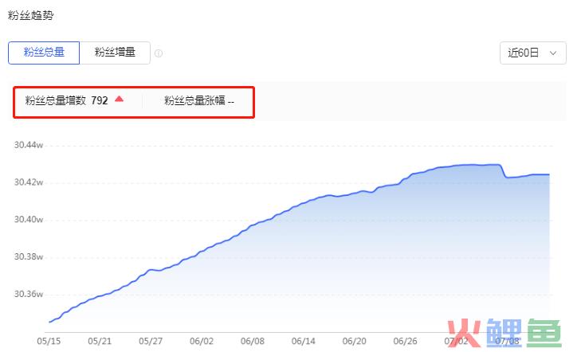Viewport: 581px width, 352px height.
Task: Open the 近60日 date range dropdown
Action: (x=533, y=53)
